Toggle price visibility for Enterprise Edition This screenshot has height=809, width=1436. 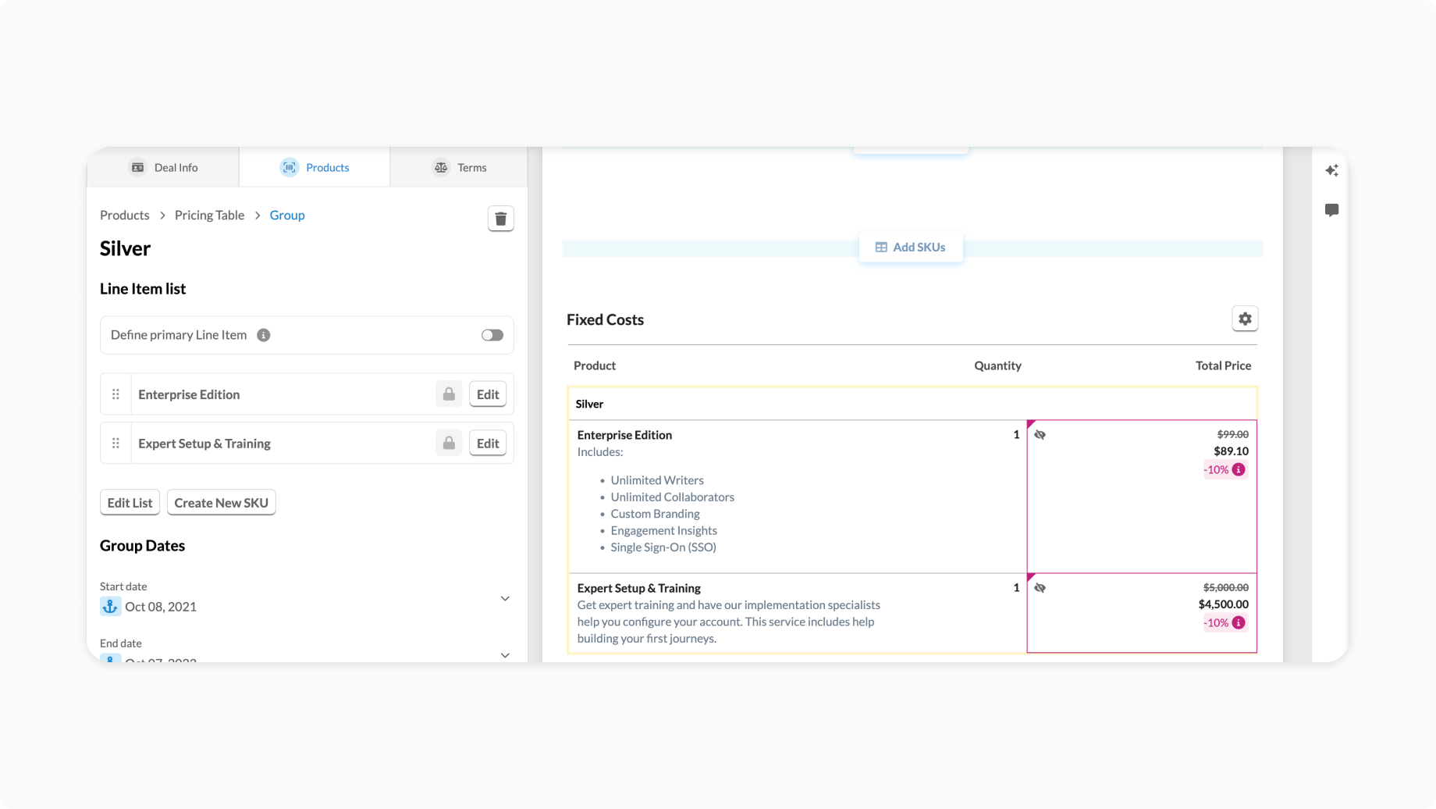click(x=1040, y=435)
